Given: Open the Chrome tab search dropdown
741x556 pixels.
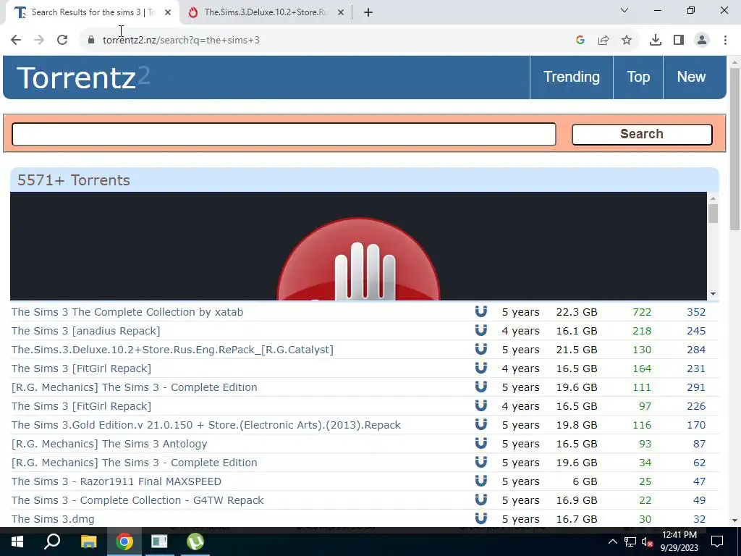Looking at the screenshot, I should pyautogui.click(x=624, y=10).
